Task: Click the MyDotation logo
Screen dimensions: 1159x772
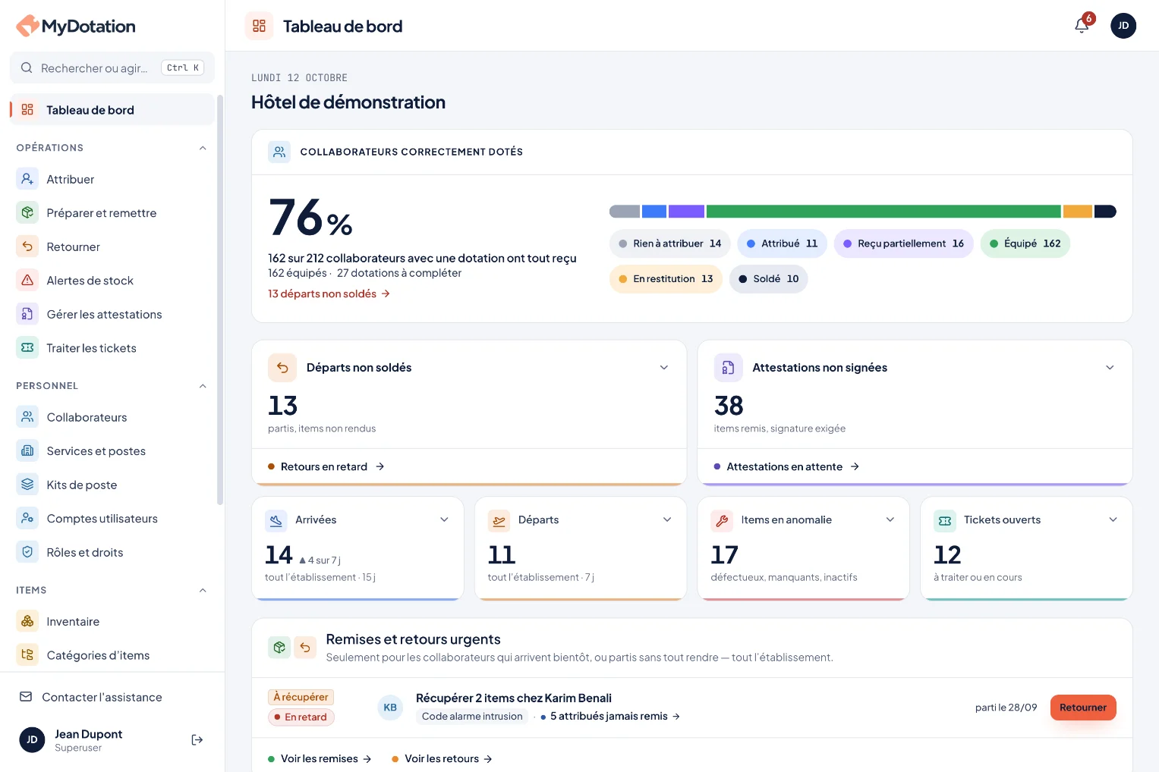Action: click(x=76, y=26)
